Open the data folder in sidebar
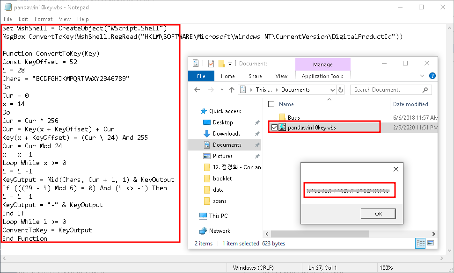This screenshot has width=454, height=273. coord(218,190)
